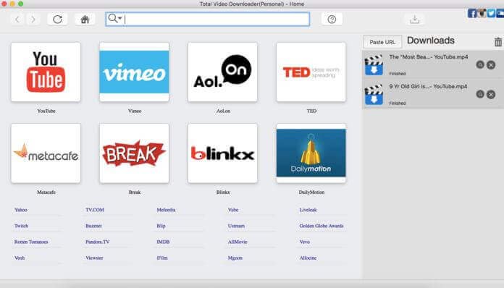Open the DailyMotion site thumbnail
Screen dimensions: 504x288
311,153
